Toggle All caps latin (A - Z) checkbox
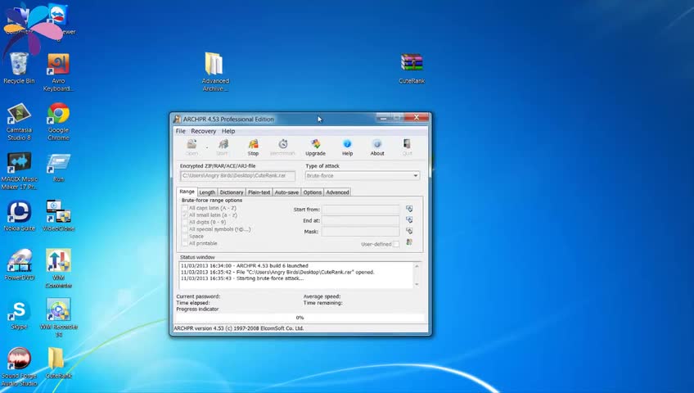 tap(185, 208)
